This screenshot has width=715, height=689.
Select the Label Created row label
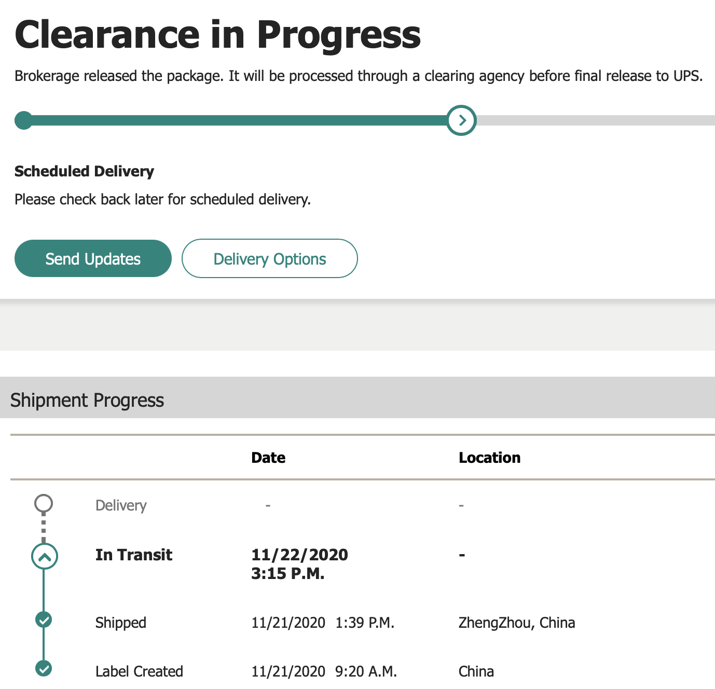(x=139, y=671)
